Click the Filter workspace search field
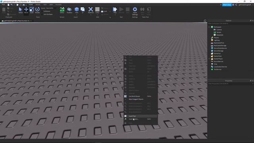The width and height of the screenshot is (254, 143). click(x=231, y=24)
